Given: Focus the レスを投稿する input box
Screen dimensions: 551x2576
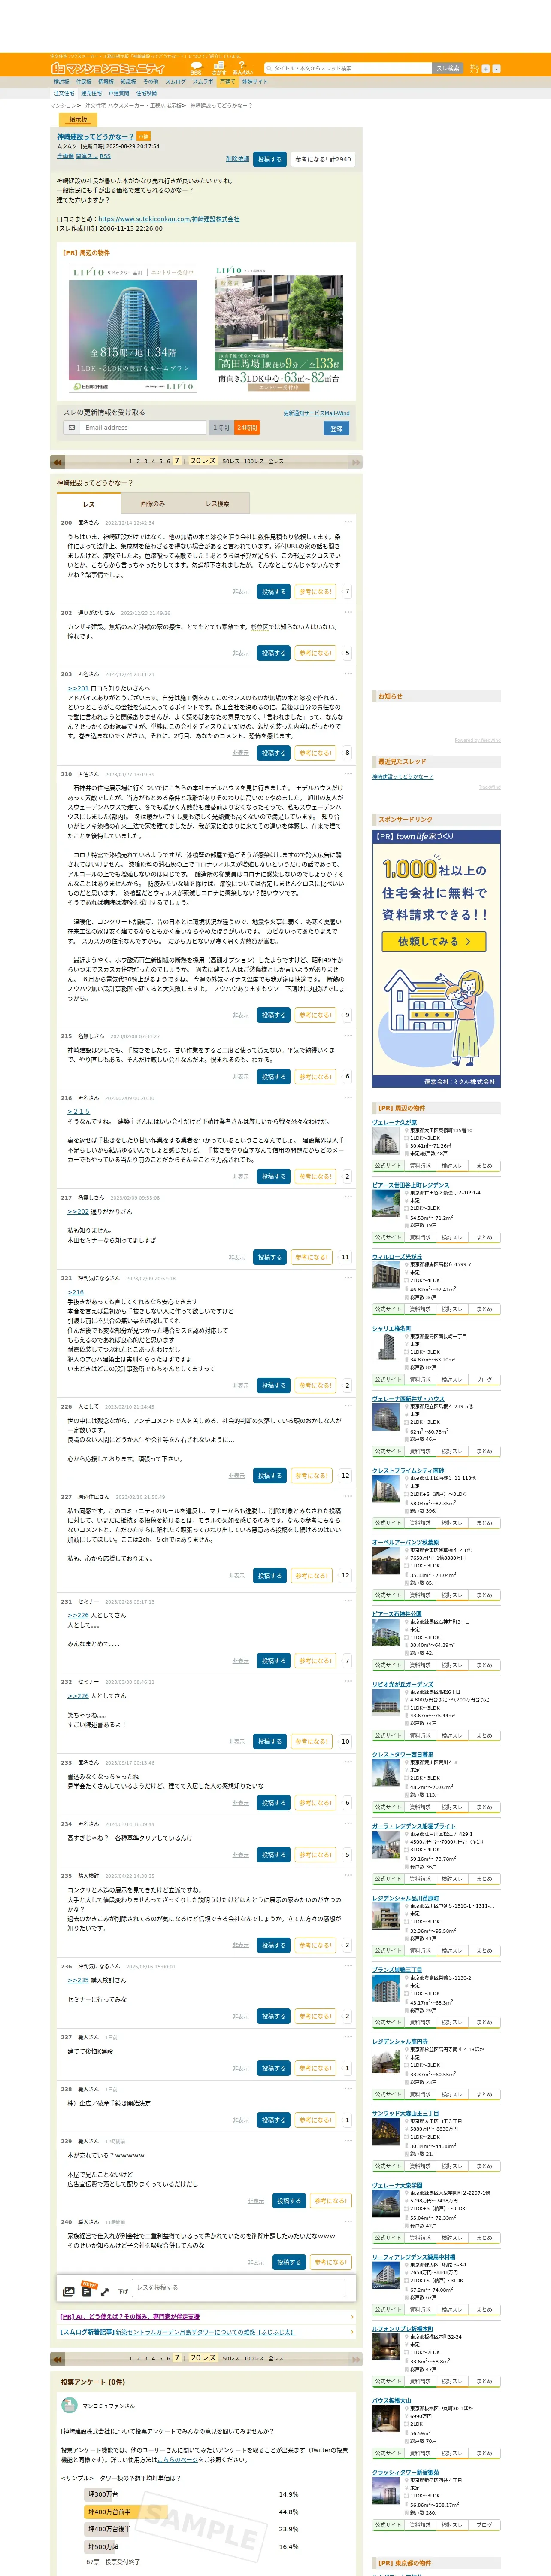Looking at the screenshot, I should point(239,2287).
